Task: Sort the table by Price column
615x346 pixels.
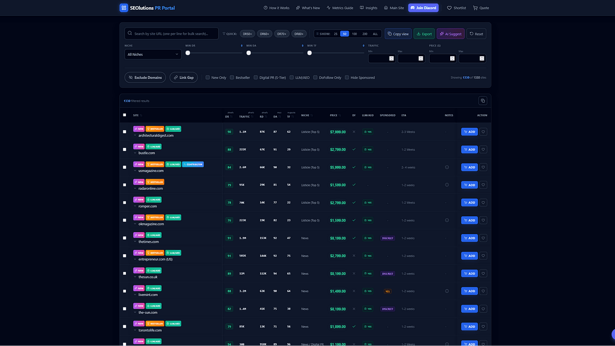Action: tap(335, 115)
